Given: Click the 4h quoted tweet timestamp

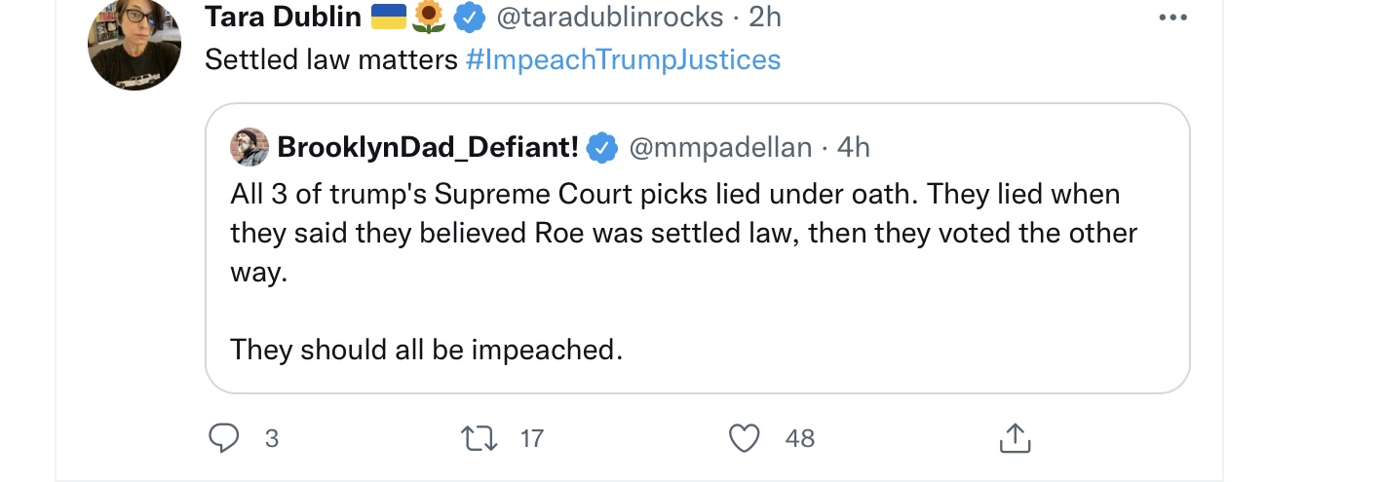Looking at the screenshot, I should click(854, 147).
